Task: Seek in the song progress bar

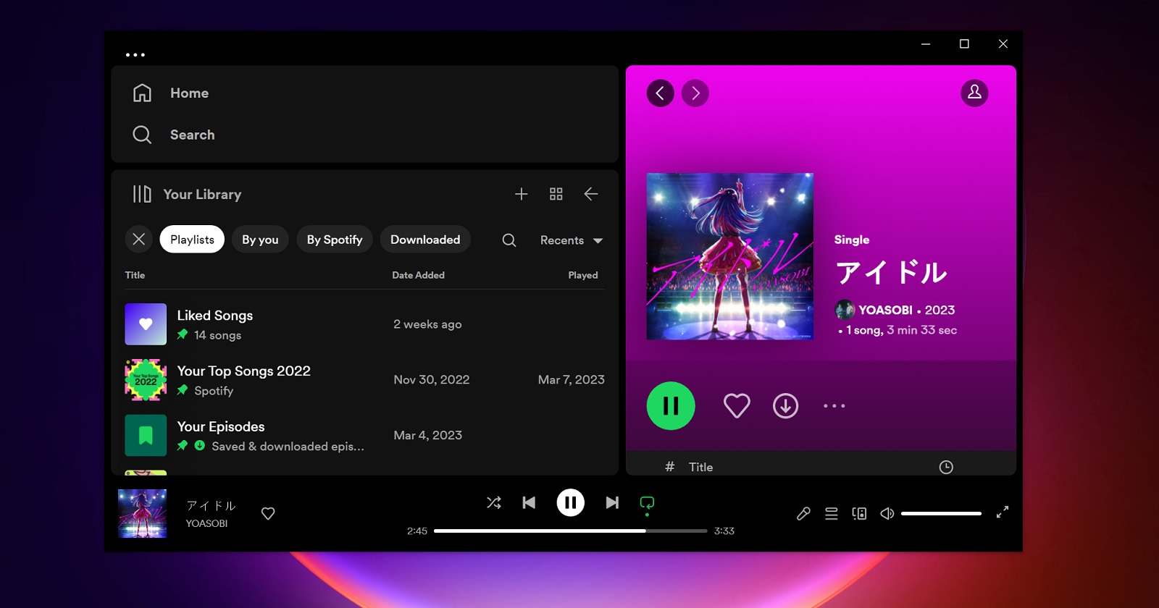Action: click(x=570, y=531)
